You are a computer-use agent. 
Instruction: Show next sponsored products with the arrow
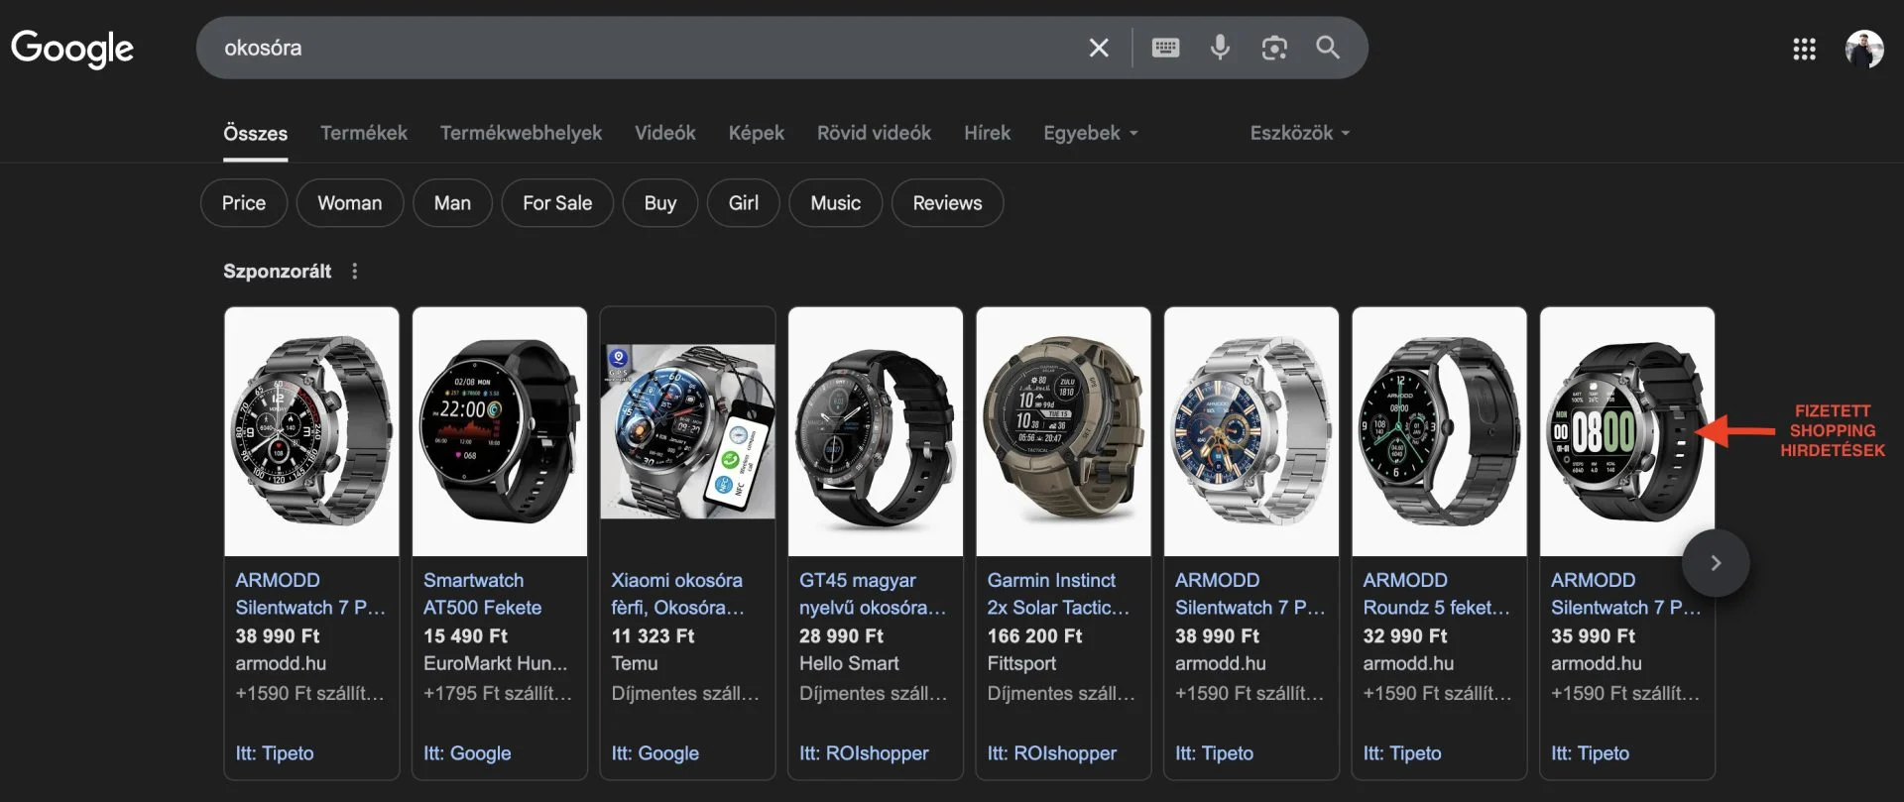tap(1716, 563)
